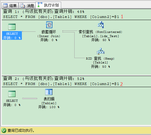Screen dimensions: 151x135
Task: Click the [Table1].[idx_Test] index label
Action: click(x=101, y=36)
